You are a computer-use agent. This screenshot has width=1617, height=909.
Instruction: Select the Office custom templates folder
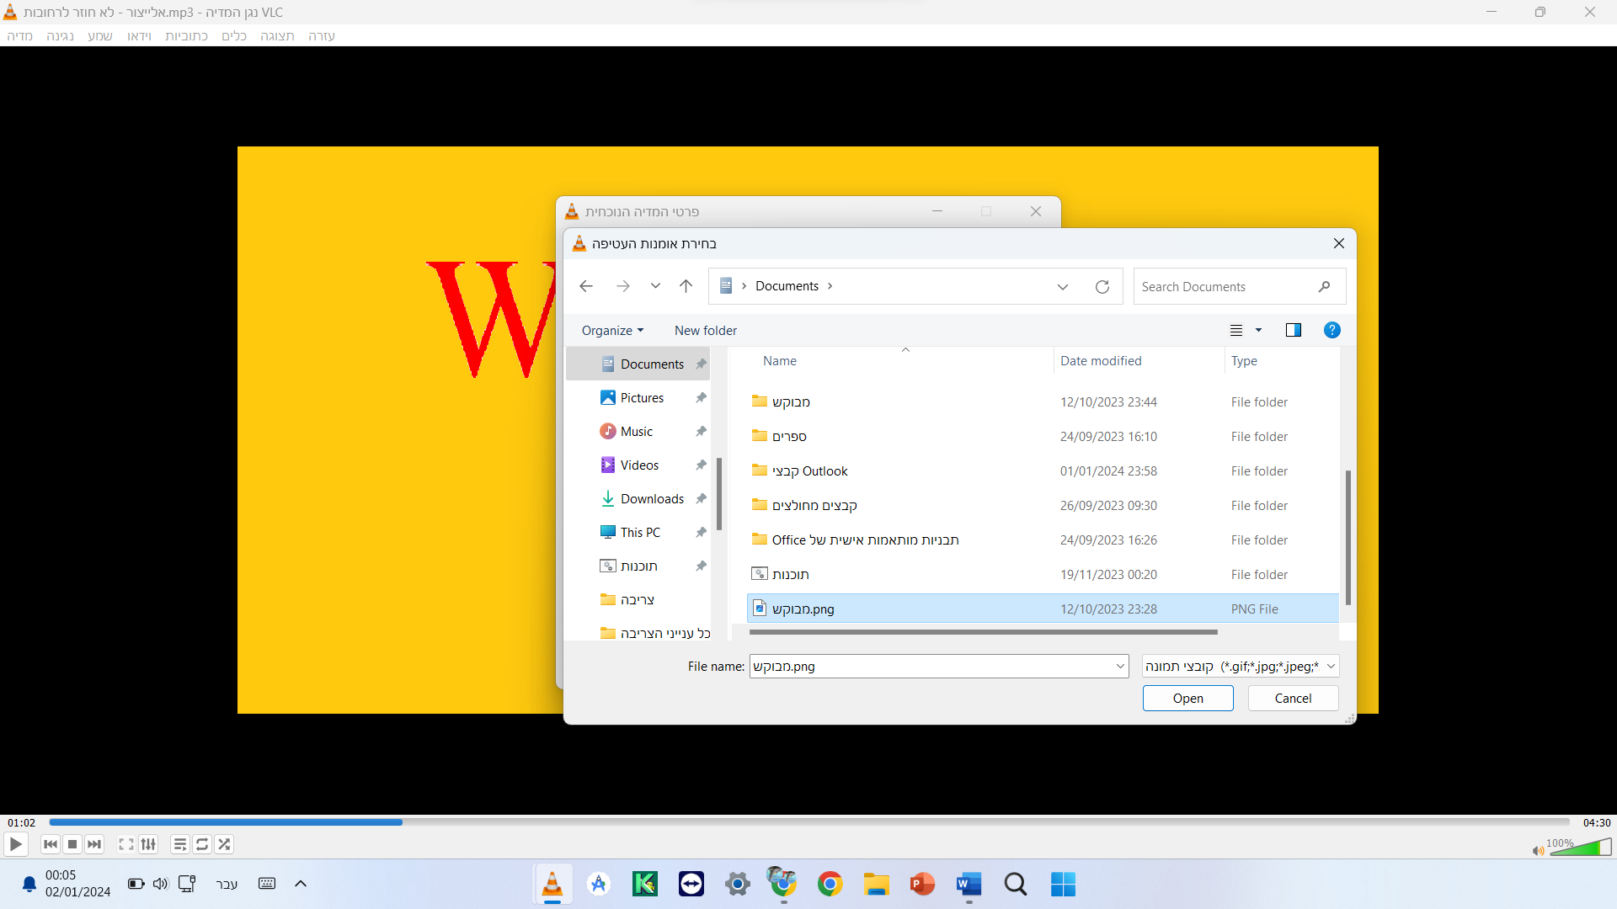1043,540
